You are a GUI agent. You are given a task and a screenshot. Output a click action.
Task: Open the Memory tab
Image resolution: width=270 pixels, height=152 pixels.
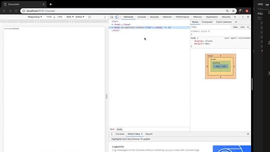click(x=197, y=17)
